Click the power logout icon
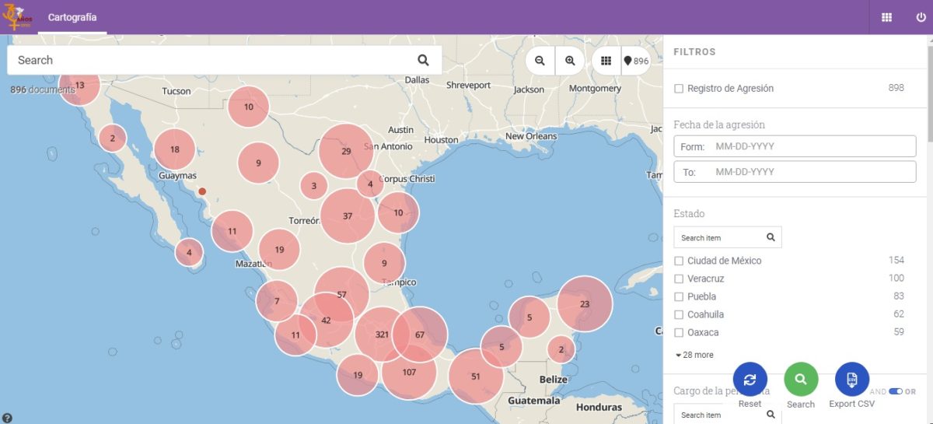The width and height of the screenshot is (933, 424). click(921, 17)
